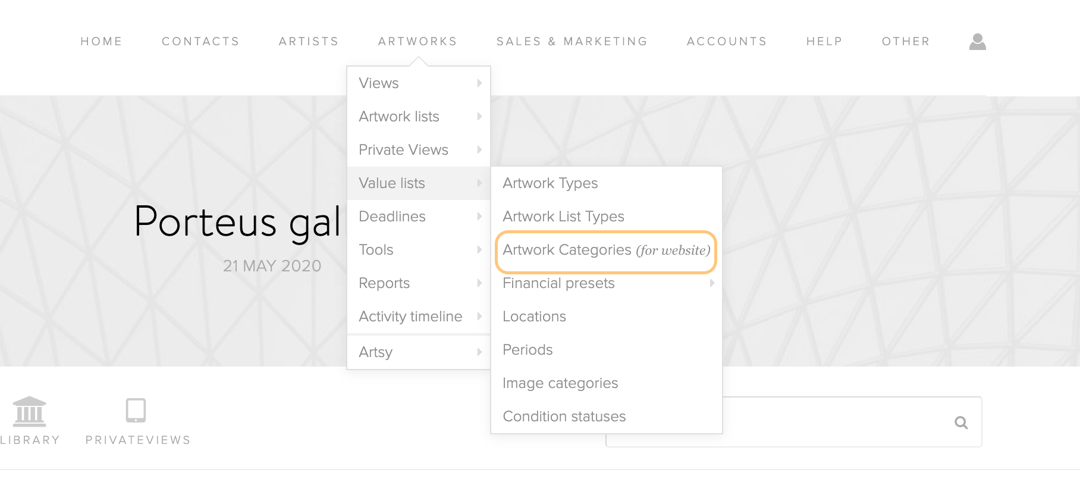Image resolution: width=1080 pixels, height=482 pixels.
Task: Open the Library building icon
Action: (x=29, y=412)
